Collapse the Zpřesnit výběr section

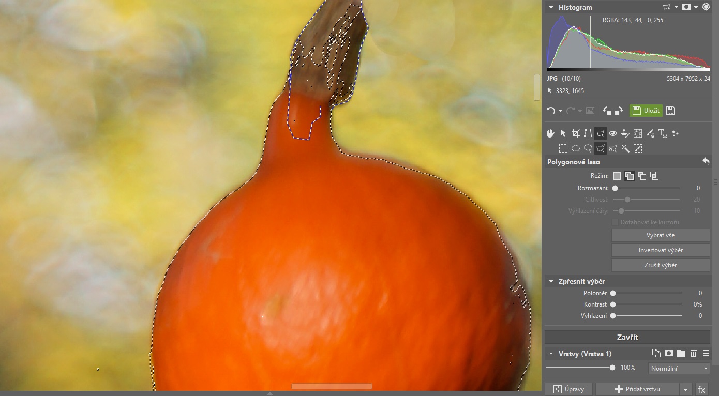[x=551, y=281]
